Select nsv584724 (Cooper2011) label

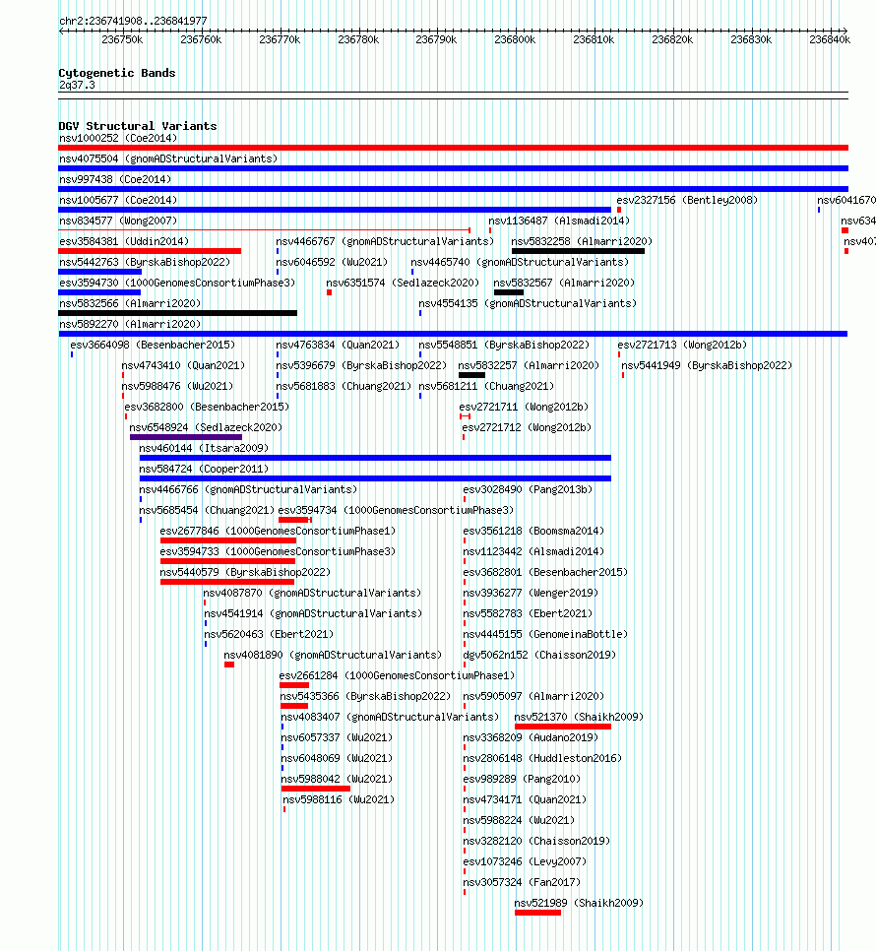[x=204, y=469]
